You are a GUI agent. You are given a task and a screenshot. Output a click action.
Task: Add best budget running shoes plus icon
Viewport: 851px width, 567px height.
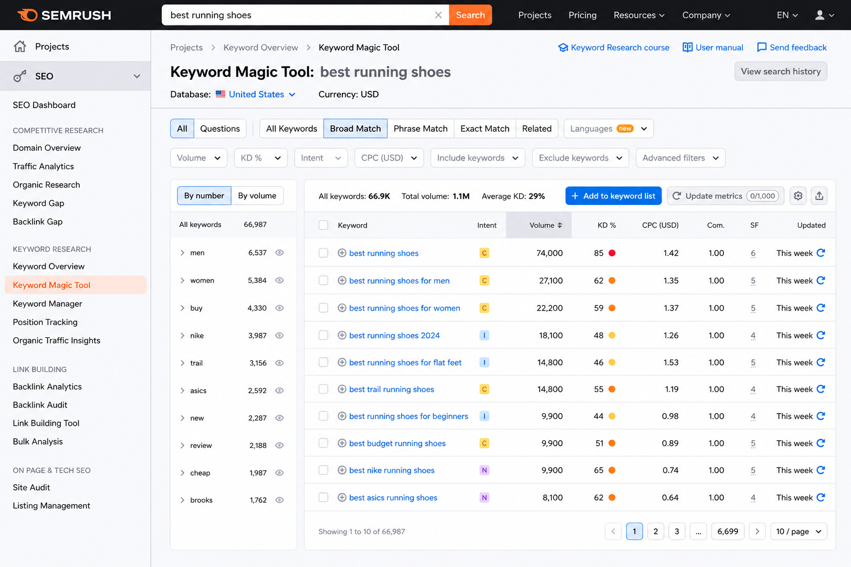[342, 443]
